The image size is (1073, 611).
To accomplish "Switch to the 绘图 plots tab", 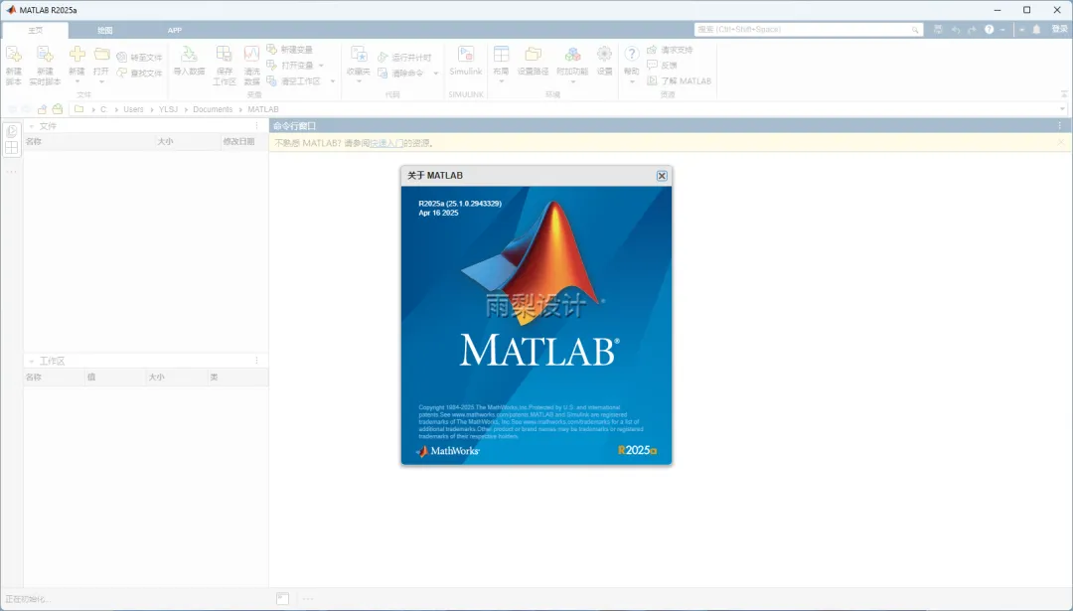I will coord(104,30).
